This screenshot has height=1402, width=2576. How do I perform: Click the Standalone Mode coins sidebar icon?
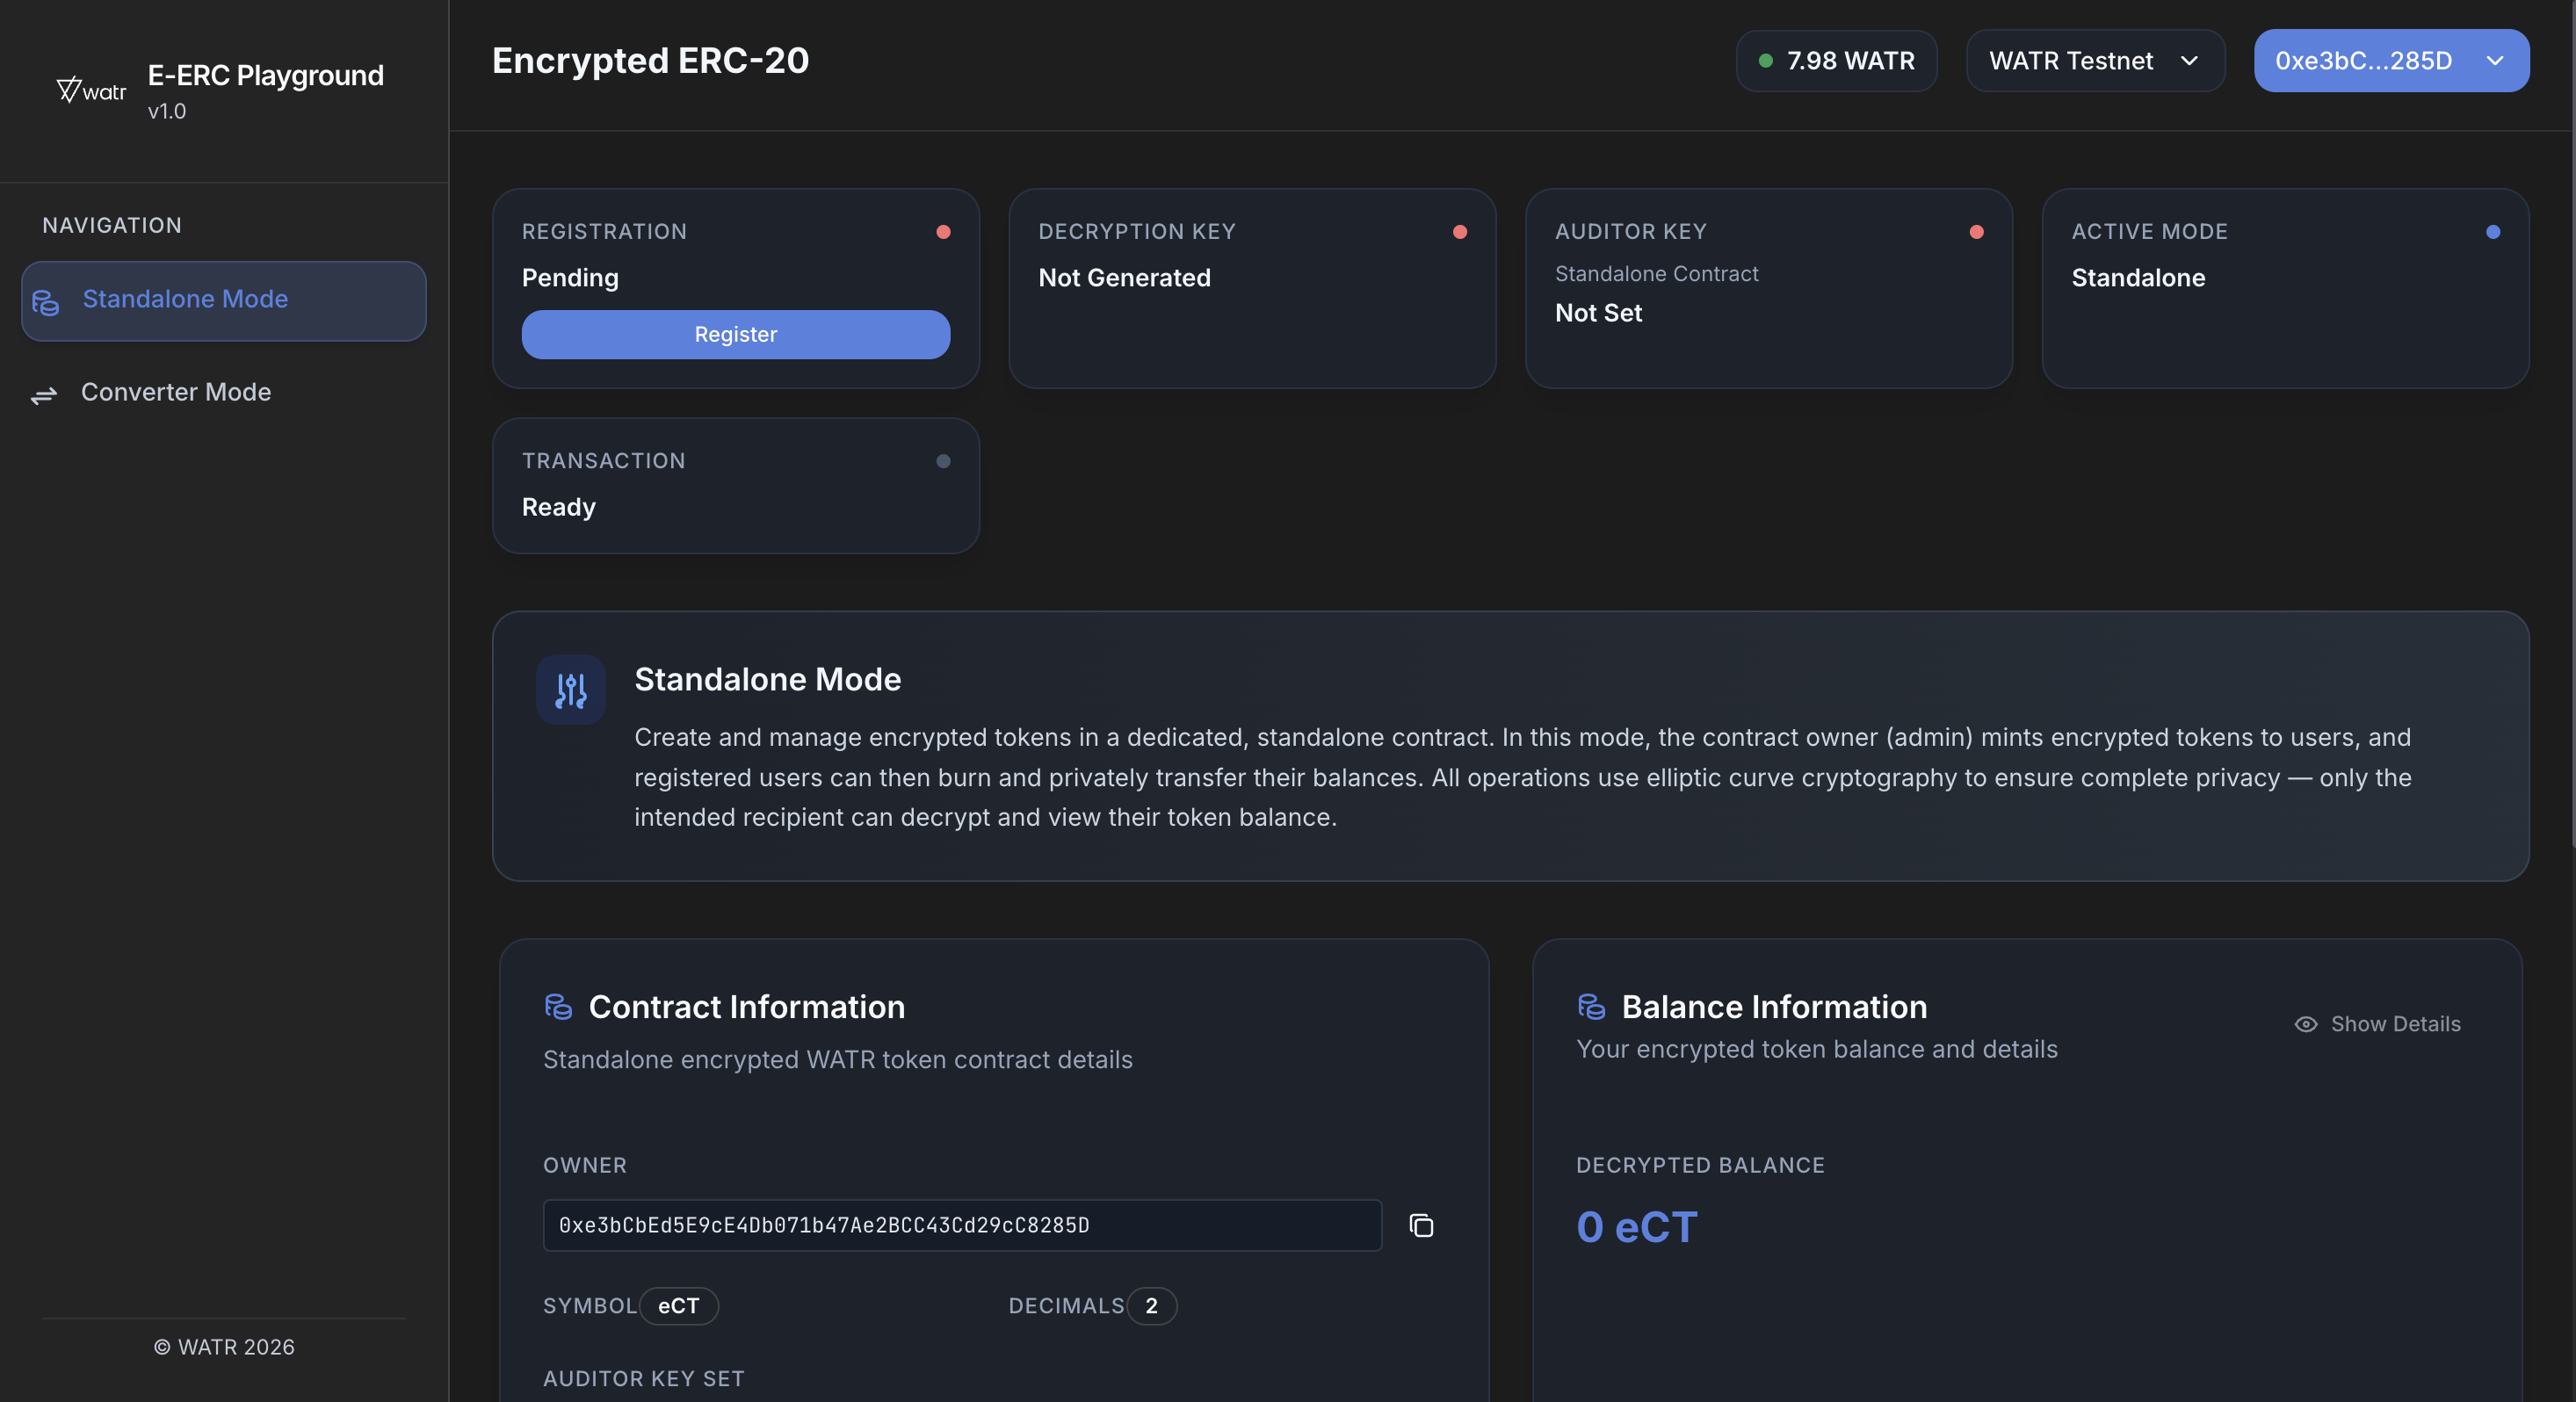pos(46,301)
